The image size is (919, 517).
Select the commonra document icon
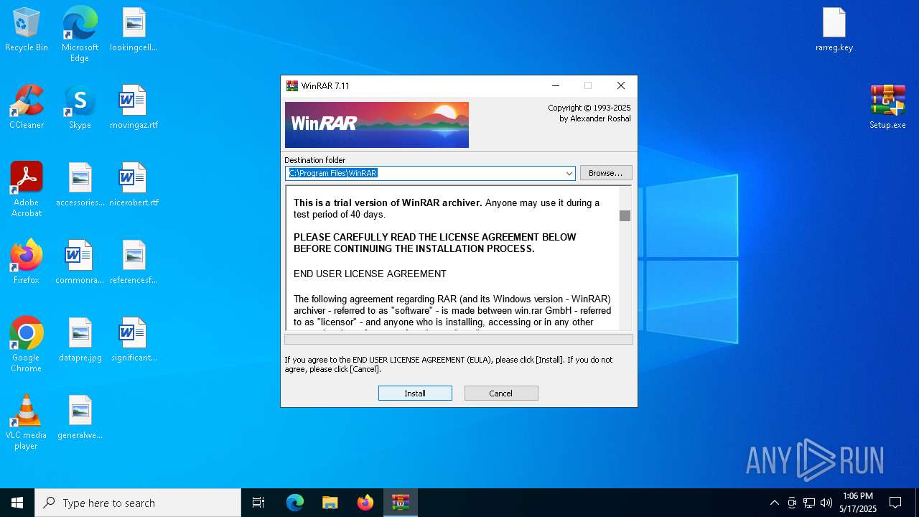pos(80,262)
